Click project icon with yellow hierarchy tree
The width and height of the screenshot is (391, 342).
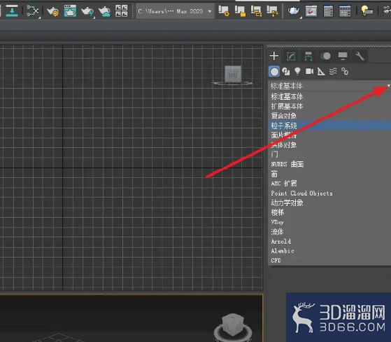coord(272,11)
